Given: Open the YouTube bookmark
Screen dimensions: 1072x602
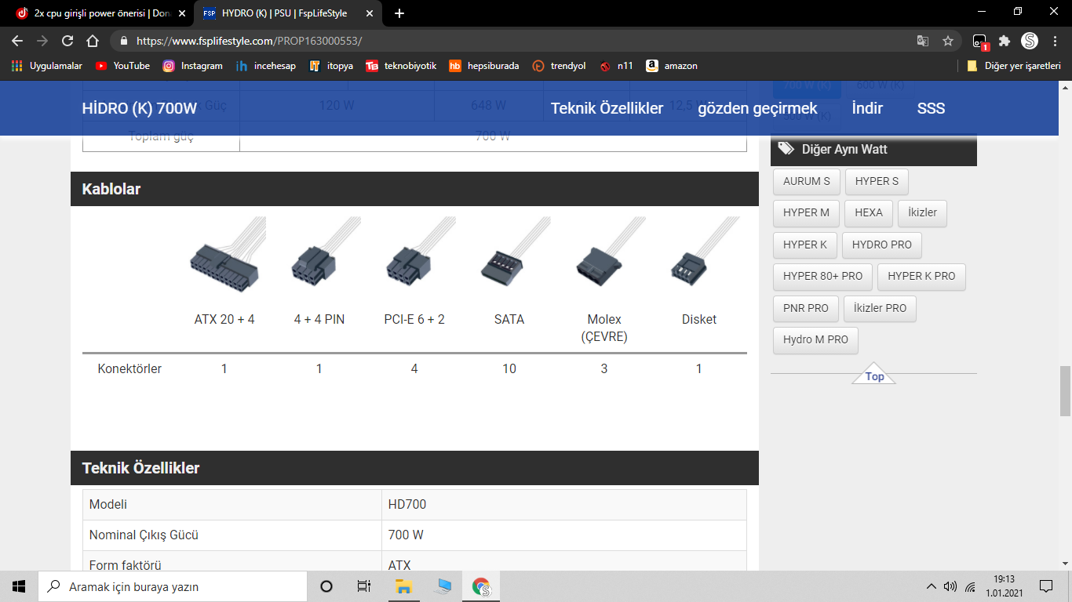Looking at the screenshot, I should click(x=122, y=66).
